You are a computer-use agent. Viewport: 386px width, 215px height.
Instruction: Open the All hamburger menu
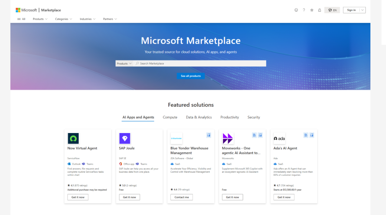(x=21, y=19)
